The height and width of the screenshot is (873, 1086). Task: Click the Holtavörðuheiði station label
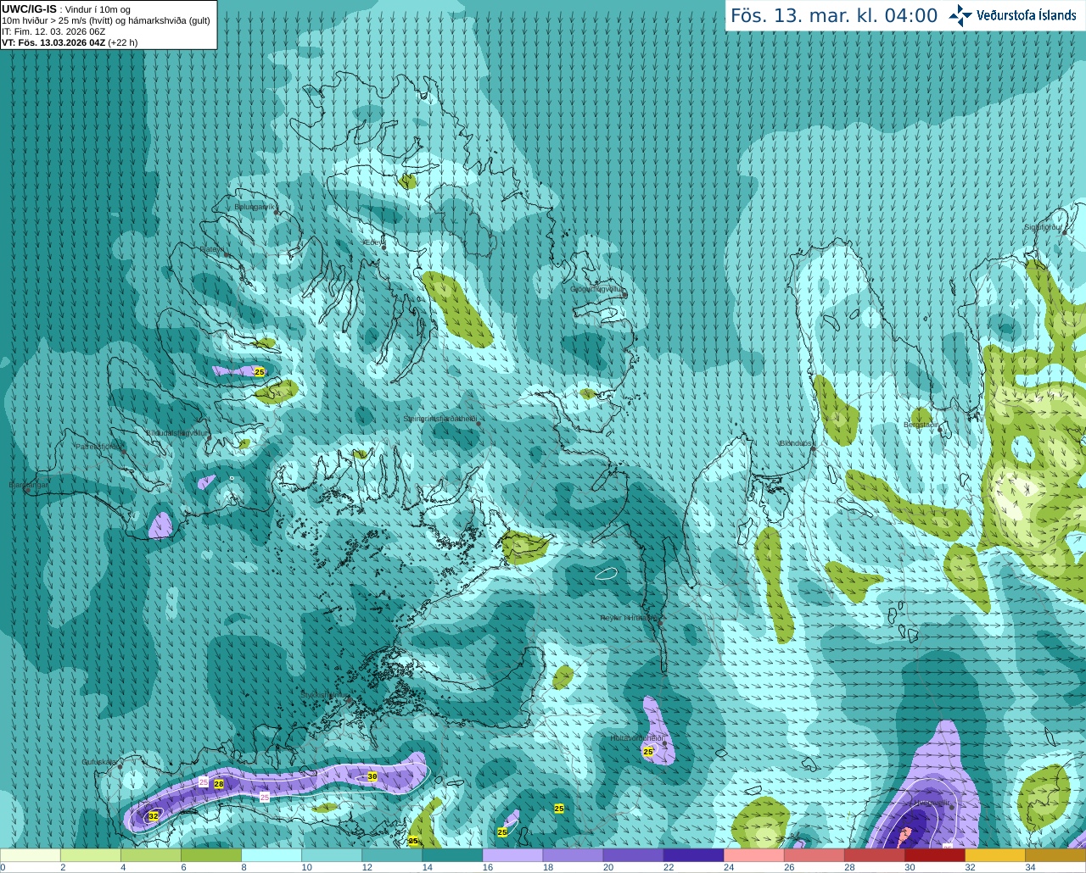[639, 738]
